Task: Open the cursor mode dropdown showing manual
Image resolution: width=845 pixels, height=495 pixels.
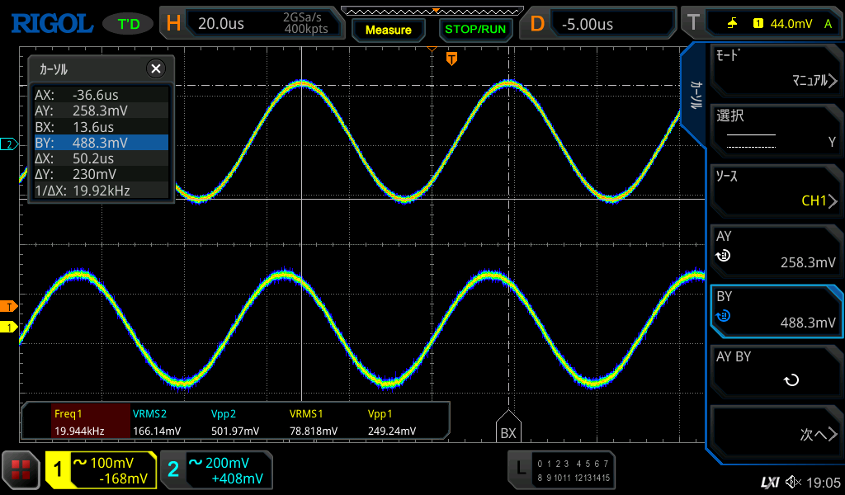Action: coord(775,70)
